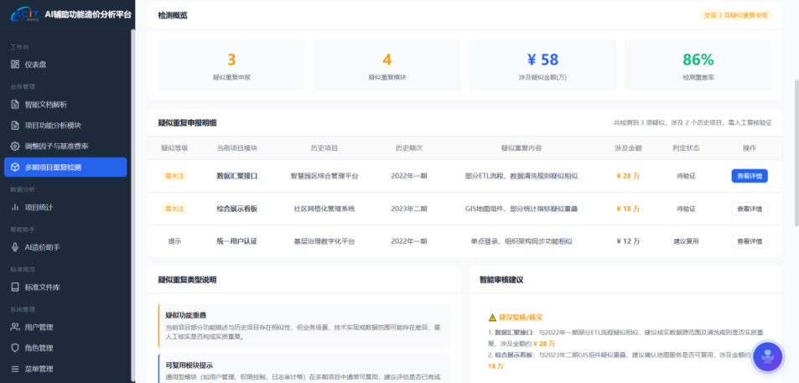
Task: View details for 数据汇聚接口 row
Action: point(750,176)
